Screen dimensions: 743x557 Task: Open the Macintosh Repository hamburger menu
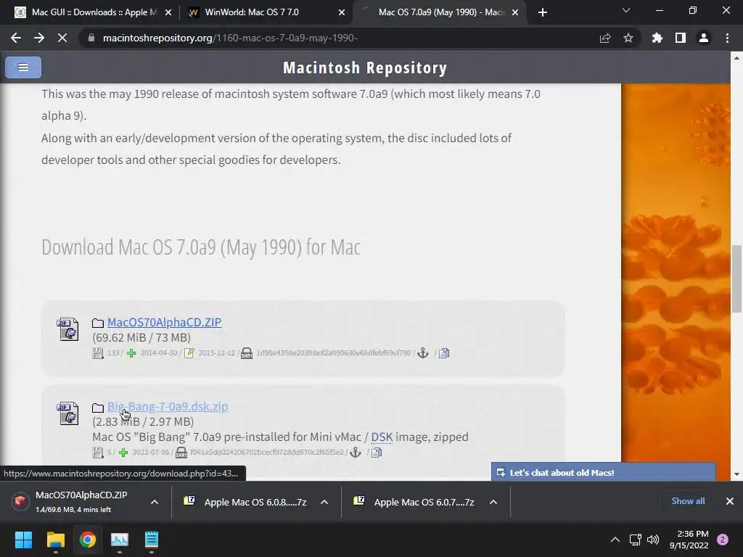22,67
